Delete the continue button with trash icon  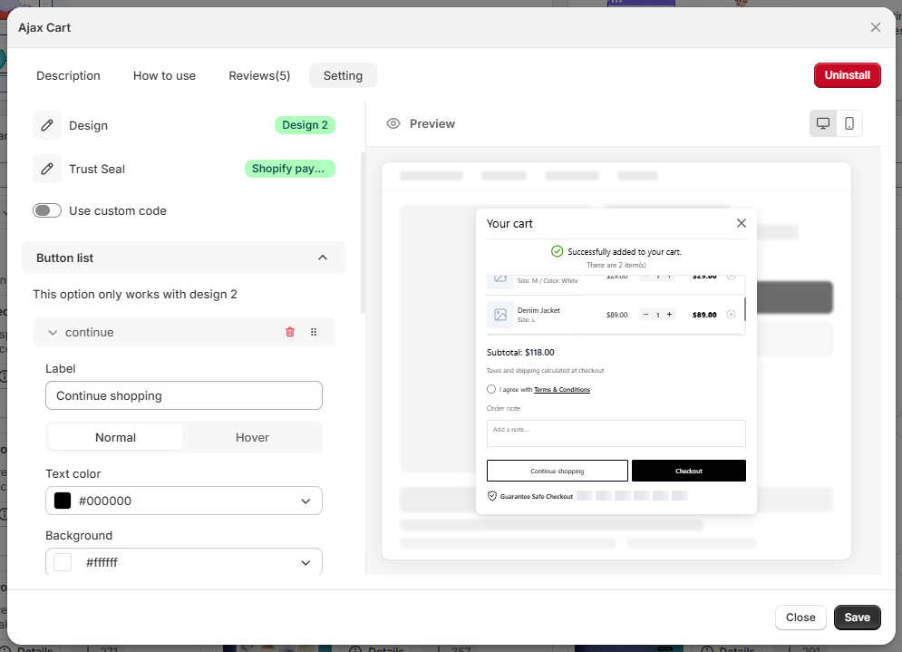point(290,332)
